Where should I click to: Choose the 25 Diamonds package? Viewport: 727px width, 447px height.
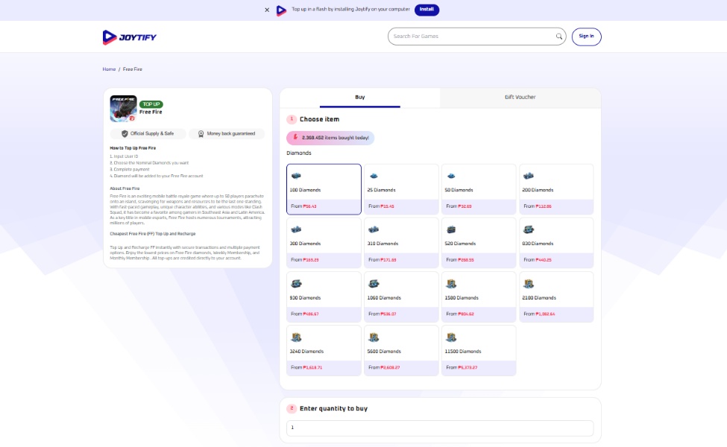point(401,189)
